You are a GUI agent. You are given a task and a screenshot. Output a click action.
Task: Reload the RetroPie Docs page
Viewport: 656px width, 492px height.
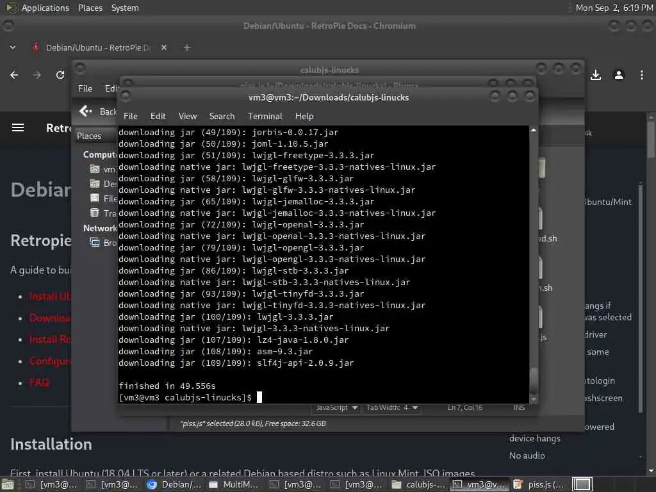[x=60, y=75]
